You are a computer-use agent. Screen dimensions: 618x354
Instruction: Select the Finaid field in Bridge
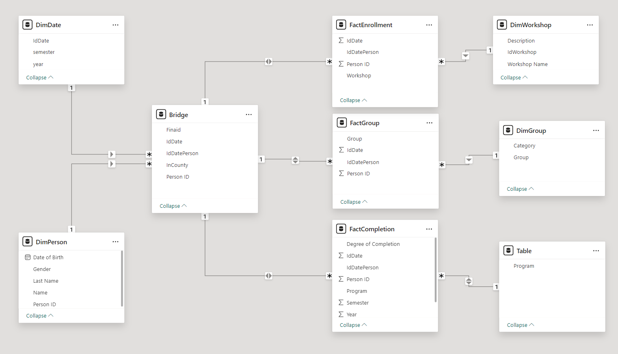[x=173, y=130]
